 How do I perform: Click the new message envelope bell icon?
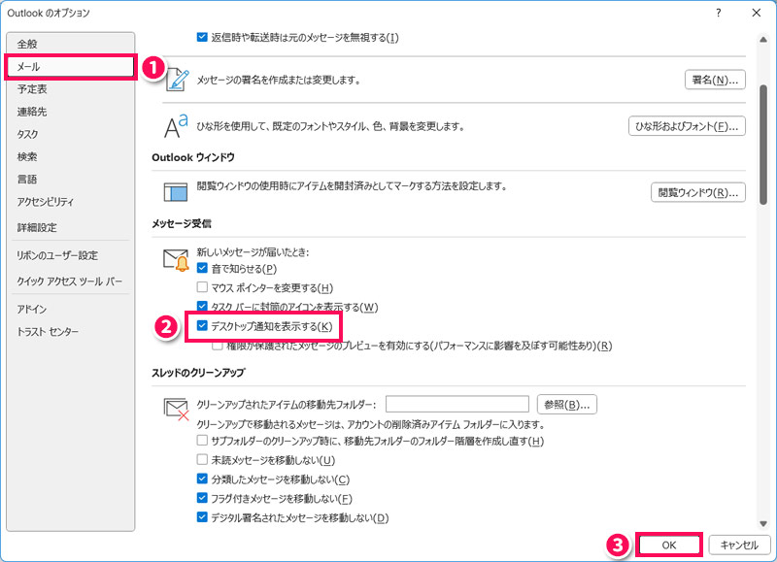pos(176,260)
